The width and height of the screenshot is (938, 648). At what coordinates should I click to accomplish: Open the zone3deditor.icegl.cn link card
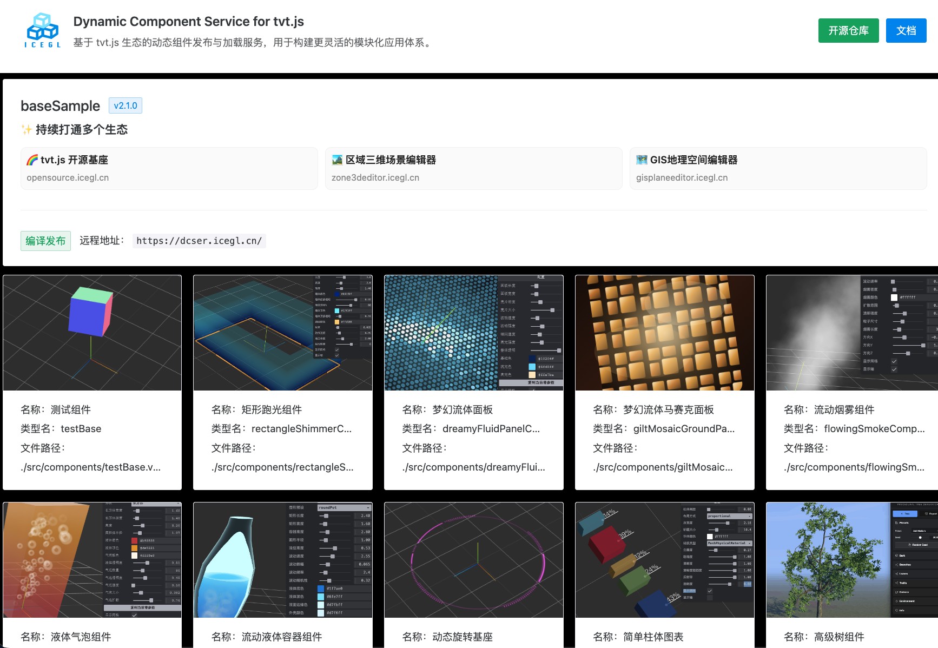[x=473, y=169]
